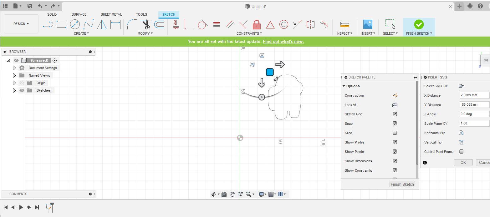Apply the Perpendicular constraint

click(243, 24)
